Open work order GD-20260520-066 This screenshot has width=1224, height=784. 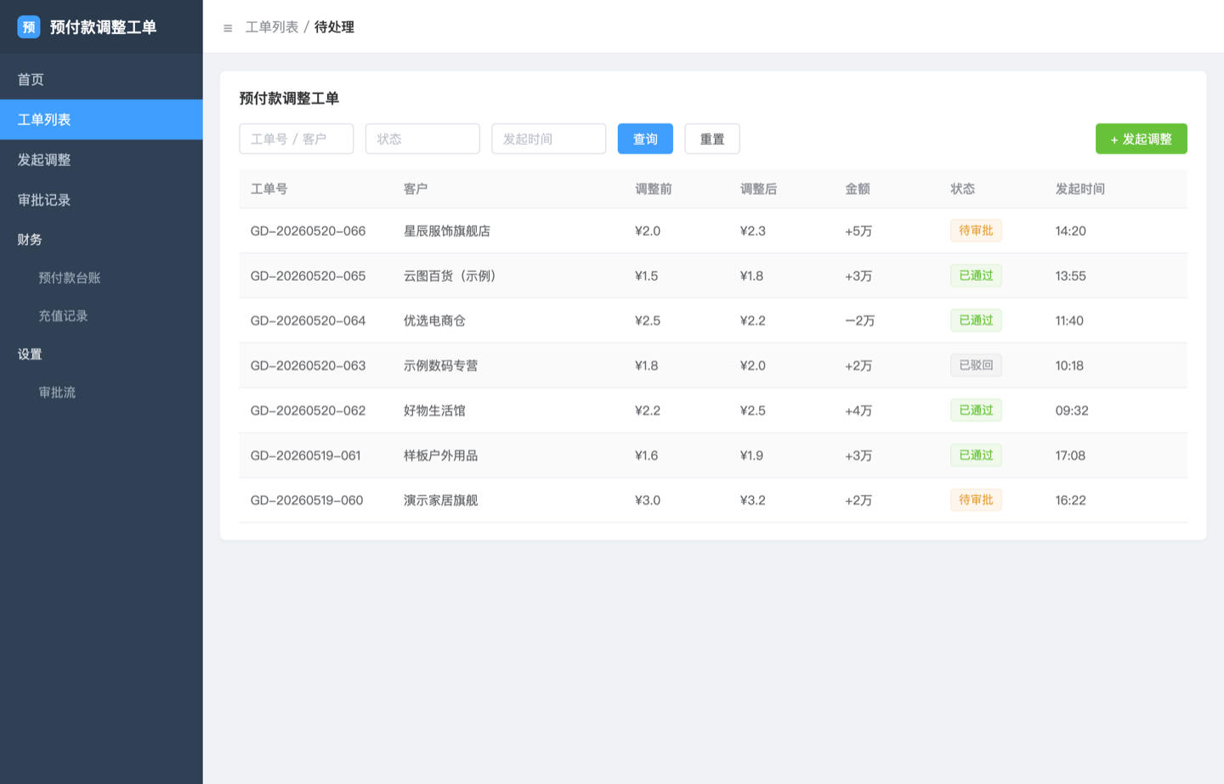pos(308,231)
